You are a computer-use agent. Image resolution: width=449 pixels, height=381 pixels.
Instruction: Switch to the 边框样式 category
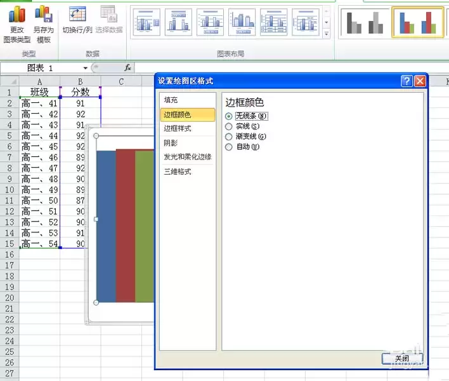pyautogui.click(x=178, y=129)
